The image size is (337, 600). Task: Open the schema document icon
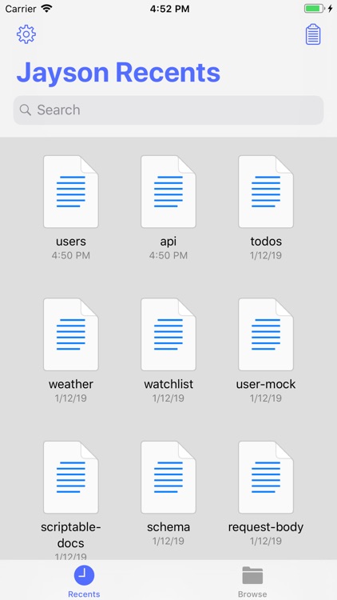[x=168, y=477]
